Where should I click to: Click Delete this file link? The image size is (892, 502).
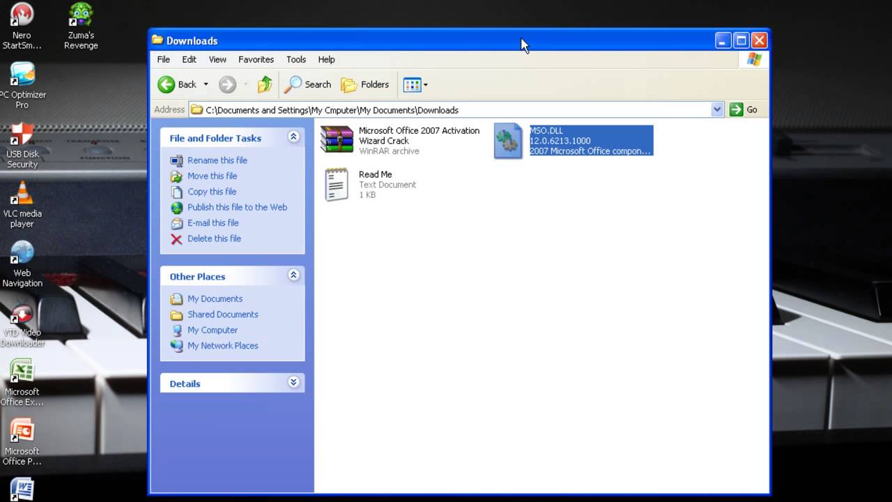[x=214, y=238]
